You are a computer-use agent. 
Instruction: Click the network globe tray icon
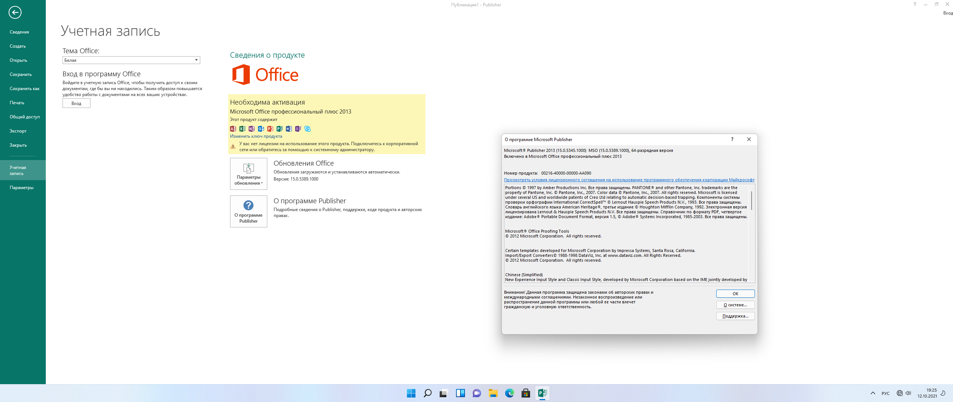tap(900, 393)
